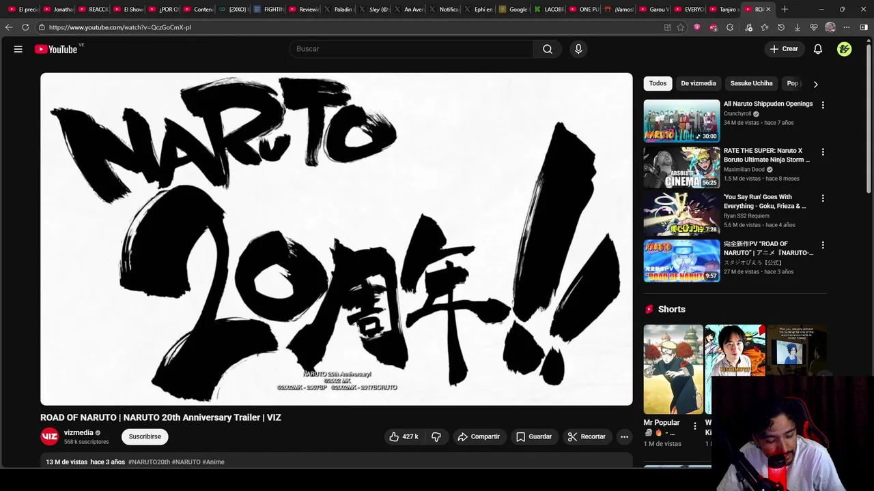Viewport: 874px width, 491px height.
Task: Toggle the browser sidebar panel icon
Action: 864,27
